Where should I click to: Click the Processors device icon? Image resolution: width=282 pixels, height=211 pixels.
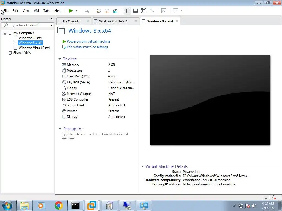coord(64,71)
